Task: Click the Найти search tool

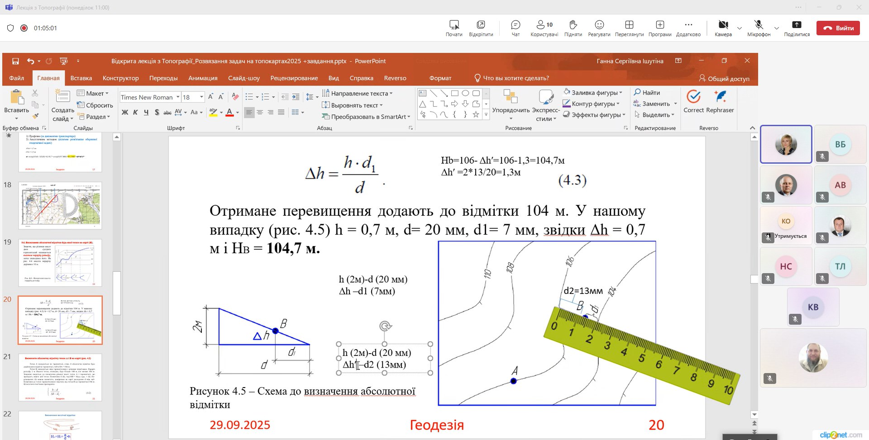Action: (647, 93)
